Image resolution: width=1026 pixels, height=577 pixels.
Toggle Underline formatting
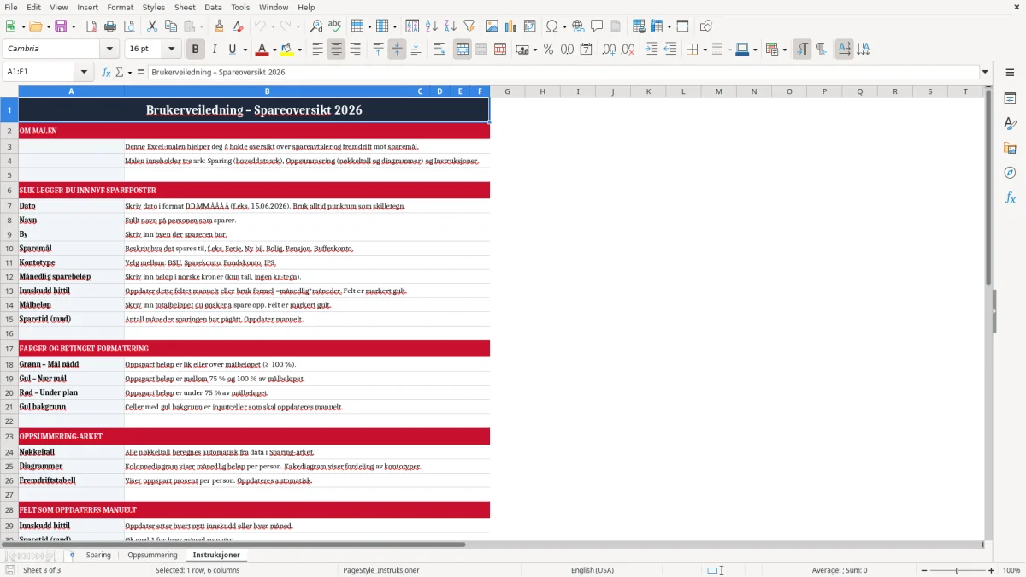tap(233, 50)
